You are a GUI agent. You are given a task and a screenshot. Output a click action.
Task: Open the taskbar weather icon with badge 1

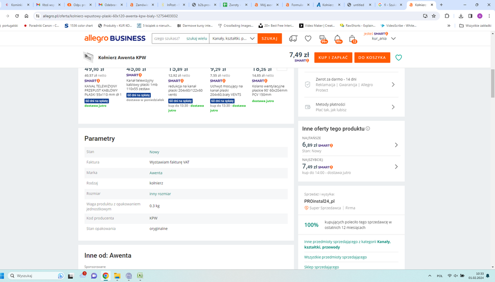(82, 275)
